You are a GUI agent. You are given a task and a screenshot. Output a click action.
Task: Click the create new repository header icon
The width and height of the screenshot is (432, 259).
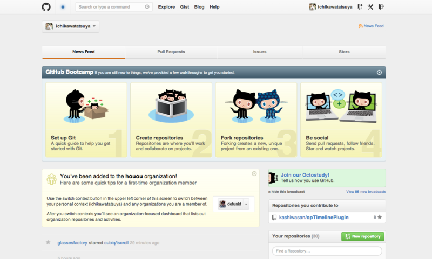click(x=360, y=7)
